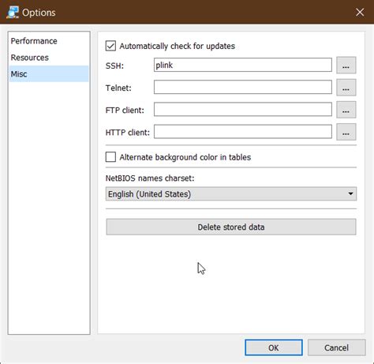Browse for SSH client executable

pos(346,65)
